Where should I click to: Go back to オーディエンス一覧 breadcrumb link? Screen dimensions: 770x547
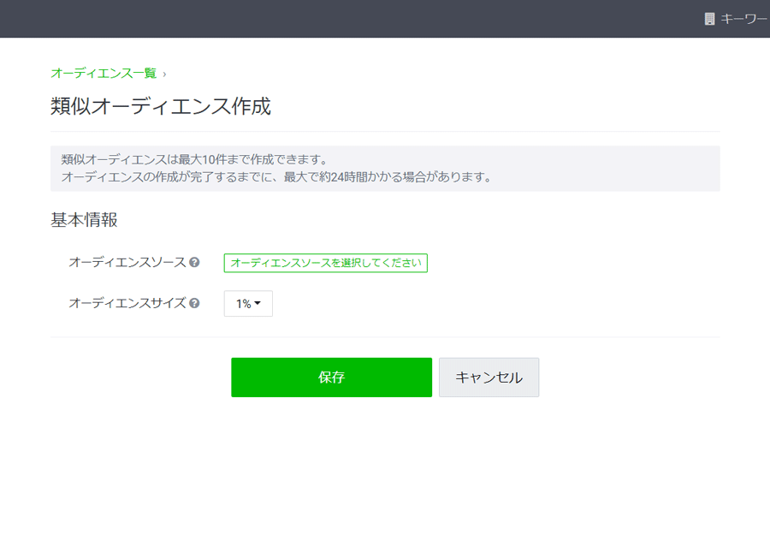click(104, 74)
